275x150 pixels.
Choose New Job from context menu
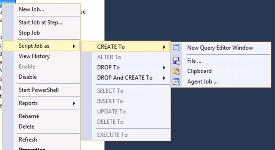tap(31, 9)
